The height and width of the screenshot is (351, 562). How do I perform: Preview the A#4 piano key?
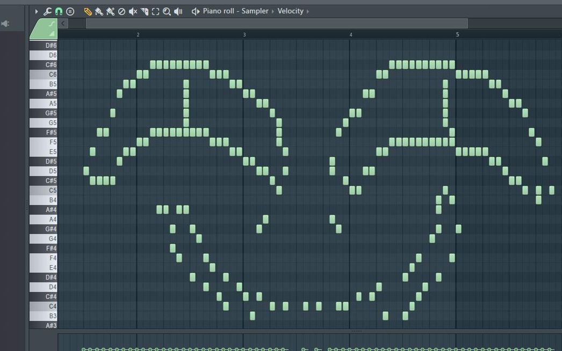tap(44, 210)
